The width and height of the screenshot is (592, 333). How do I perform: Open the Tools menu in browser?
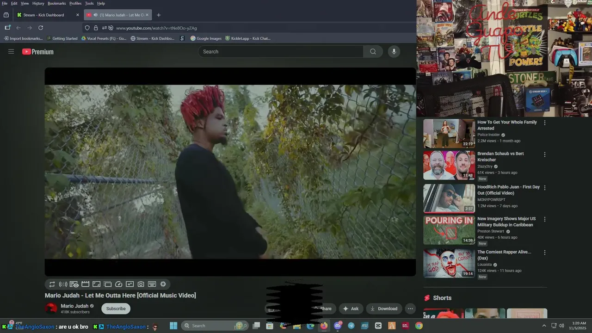point(89,3)
